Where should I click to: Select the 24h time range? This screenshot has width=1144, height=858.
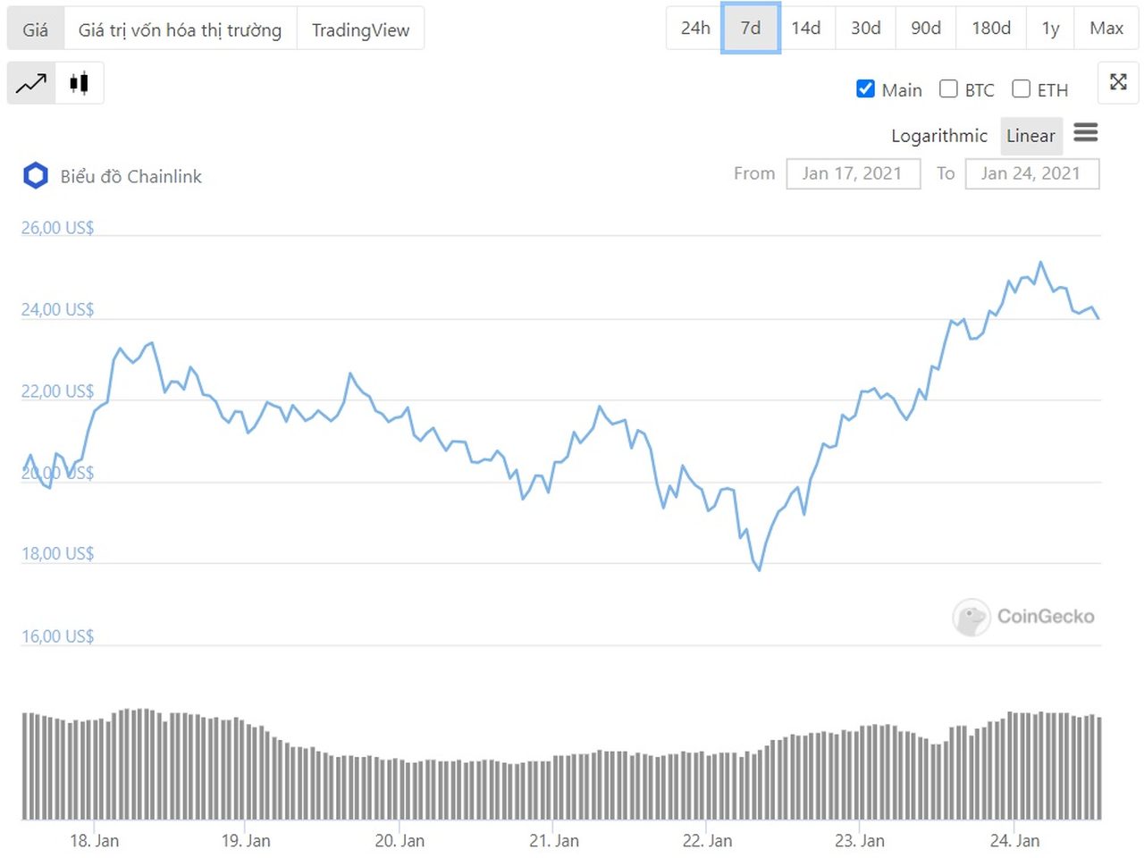point(695,28)
